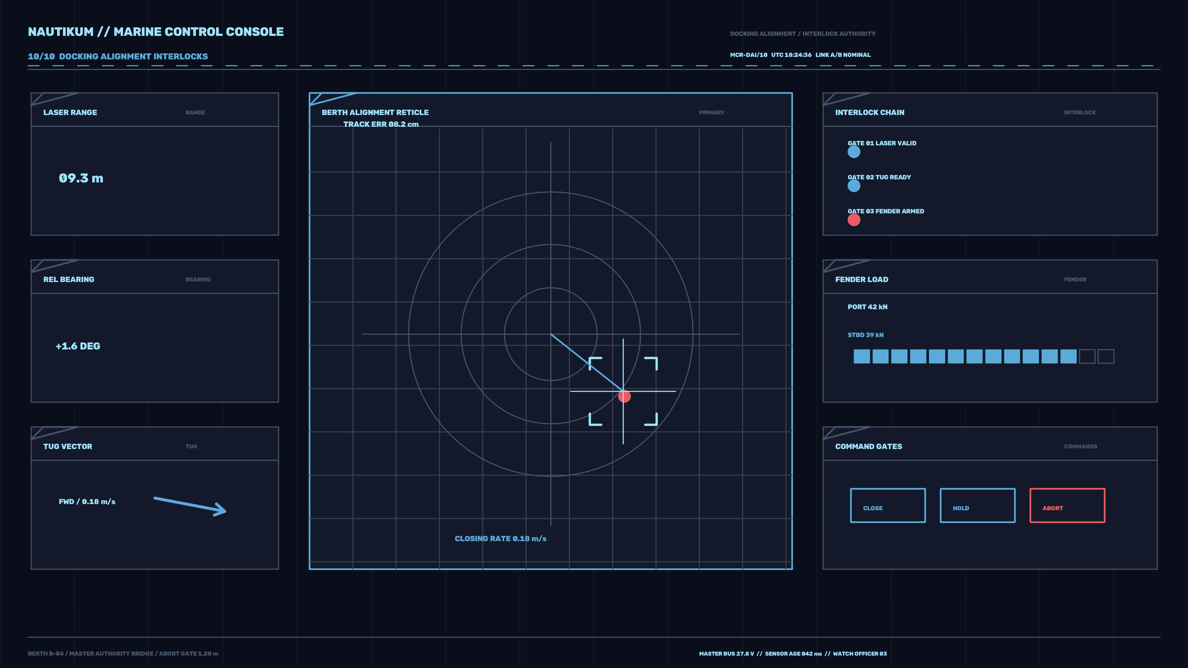Click the CLOSE command gate button

888,505
